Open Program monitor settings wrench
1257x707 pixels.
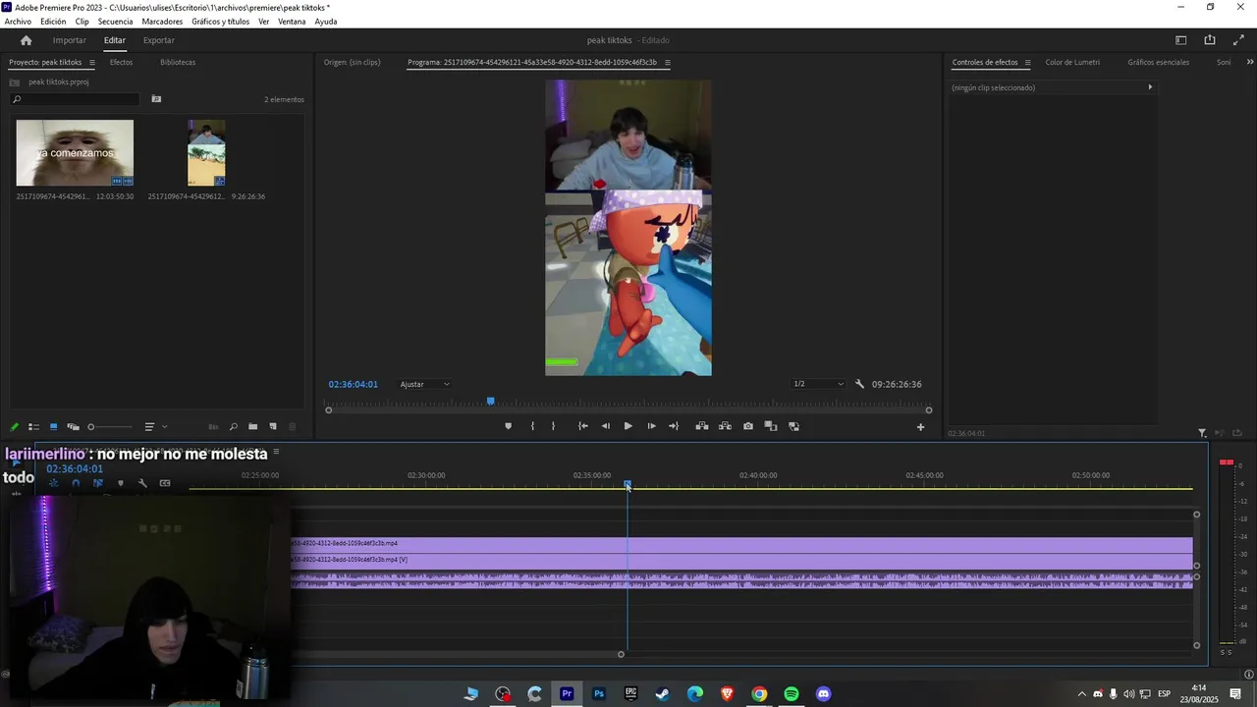859,384
